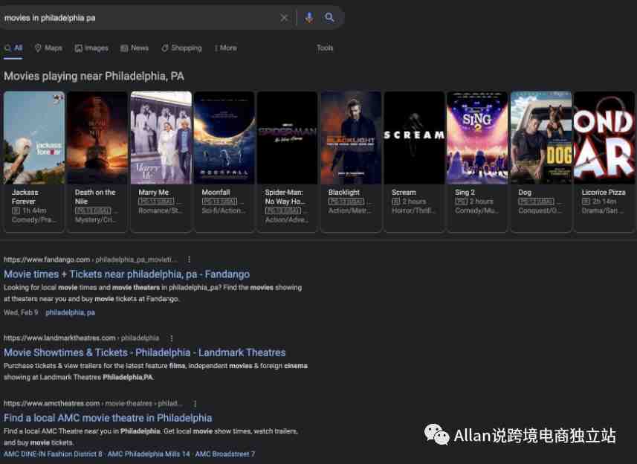Open the 'AMC DINE-IN Fashion District 8' link

coord(53,454)
